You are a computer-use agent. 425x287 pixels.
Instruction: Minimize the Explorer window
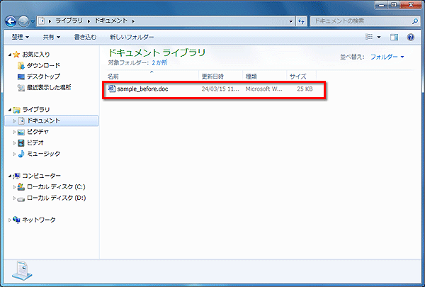(x=382, y=5)
